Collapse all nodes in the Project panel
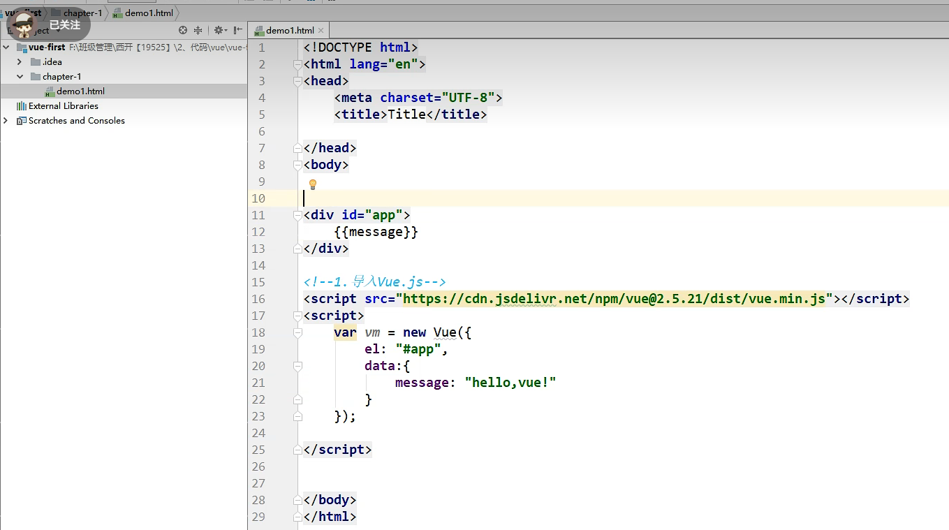Viewport: 949px width, 530px height. pos(198,30)
